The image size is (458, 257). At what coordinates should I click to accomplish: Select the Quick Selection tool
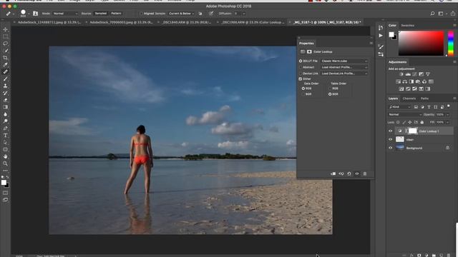(x=5, y=51)
